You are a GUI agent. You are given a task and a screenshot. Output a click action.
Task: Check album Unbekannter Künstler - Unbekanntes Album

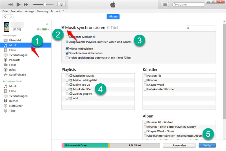pyautogui.click(x=145, y=136)
